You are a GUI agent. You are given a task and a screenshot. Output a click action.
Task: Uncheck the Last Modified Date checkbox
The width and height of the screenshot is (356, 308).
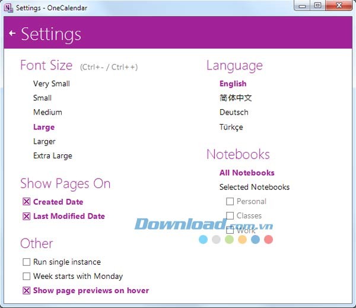click(26, 217)
